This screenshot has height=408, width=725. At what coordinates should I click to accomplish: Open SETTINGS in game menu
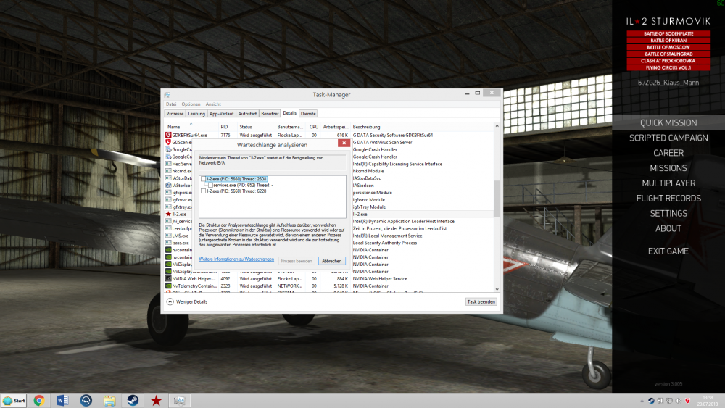pos(668,214)
